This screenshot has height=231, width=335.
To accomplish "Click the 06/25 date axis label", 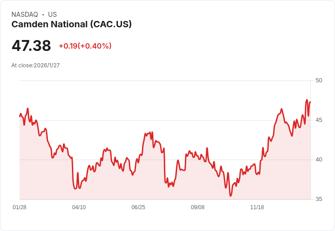I will coord(138,207).
